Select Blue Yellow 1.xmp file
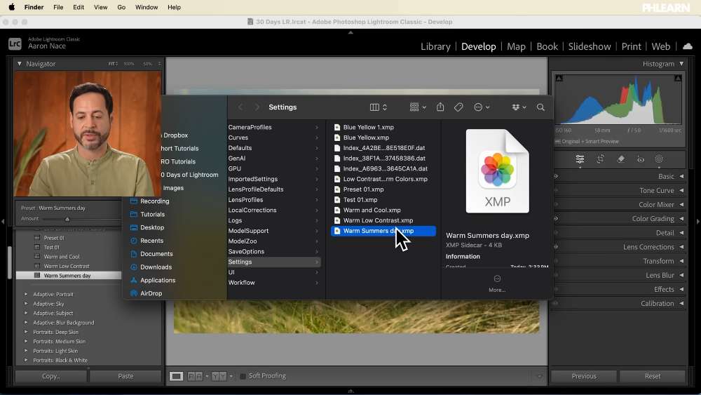 (x=383, y=128)
